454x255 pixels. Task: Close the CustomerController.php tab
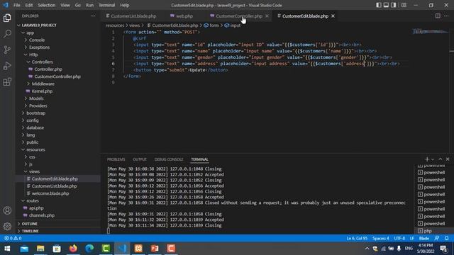pyautogui.click(x=267, y=16)
